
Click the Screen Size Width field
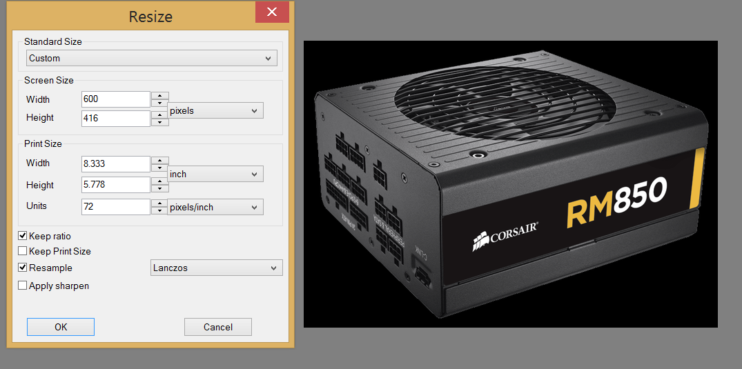point(116,99)
